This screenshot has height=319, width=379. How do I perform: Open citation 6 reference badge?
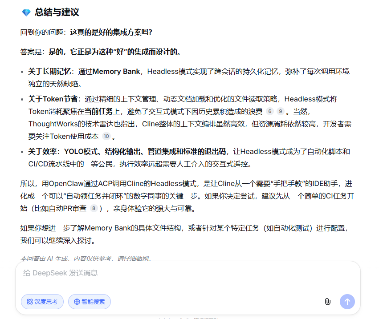[270, 111]
